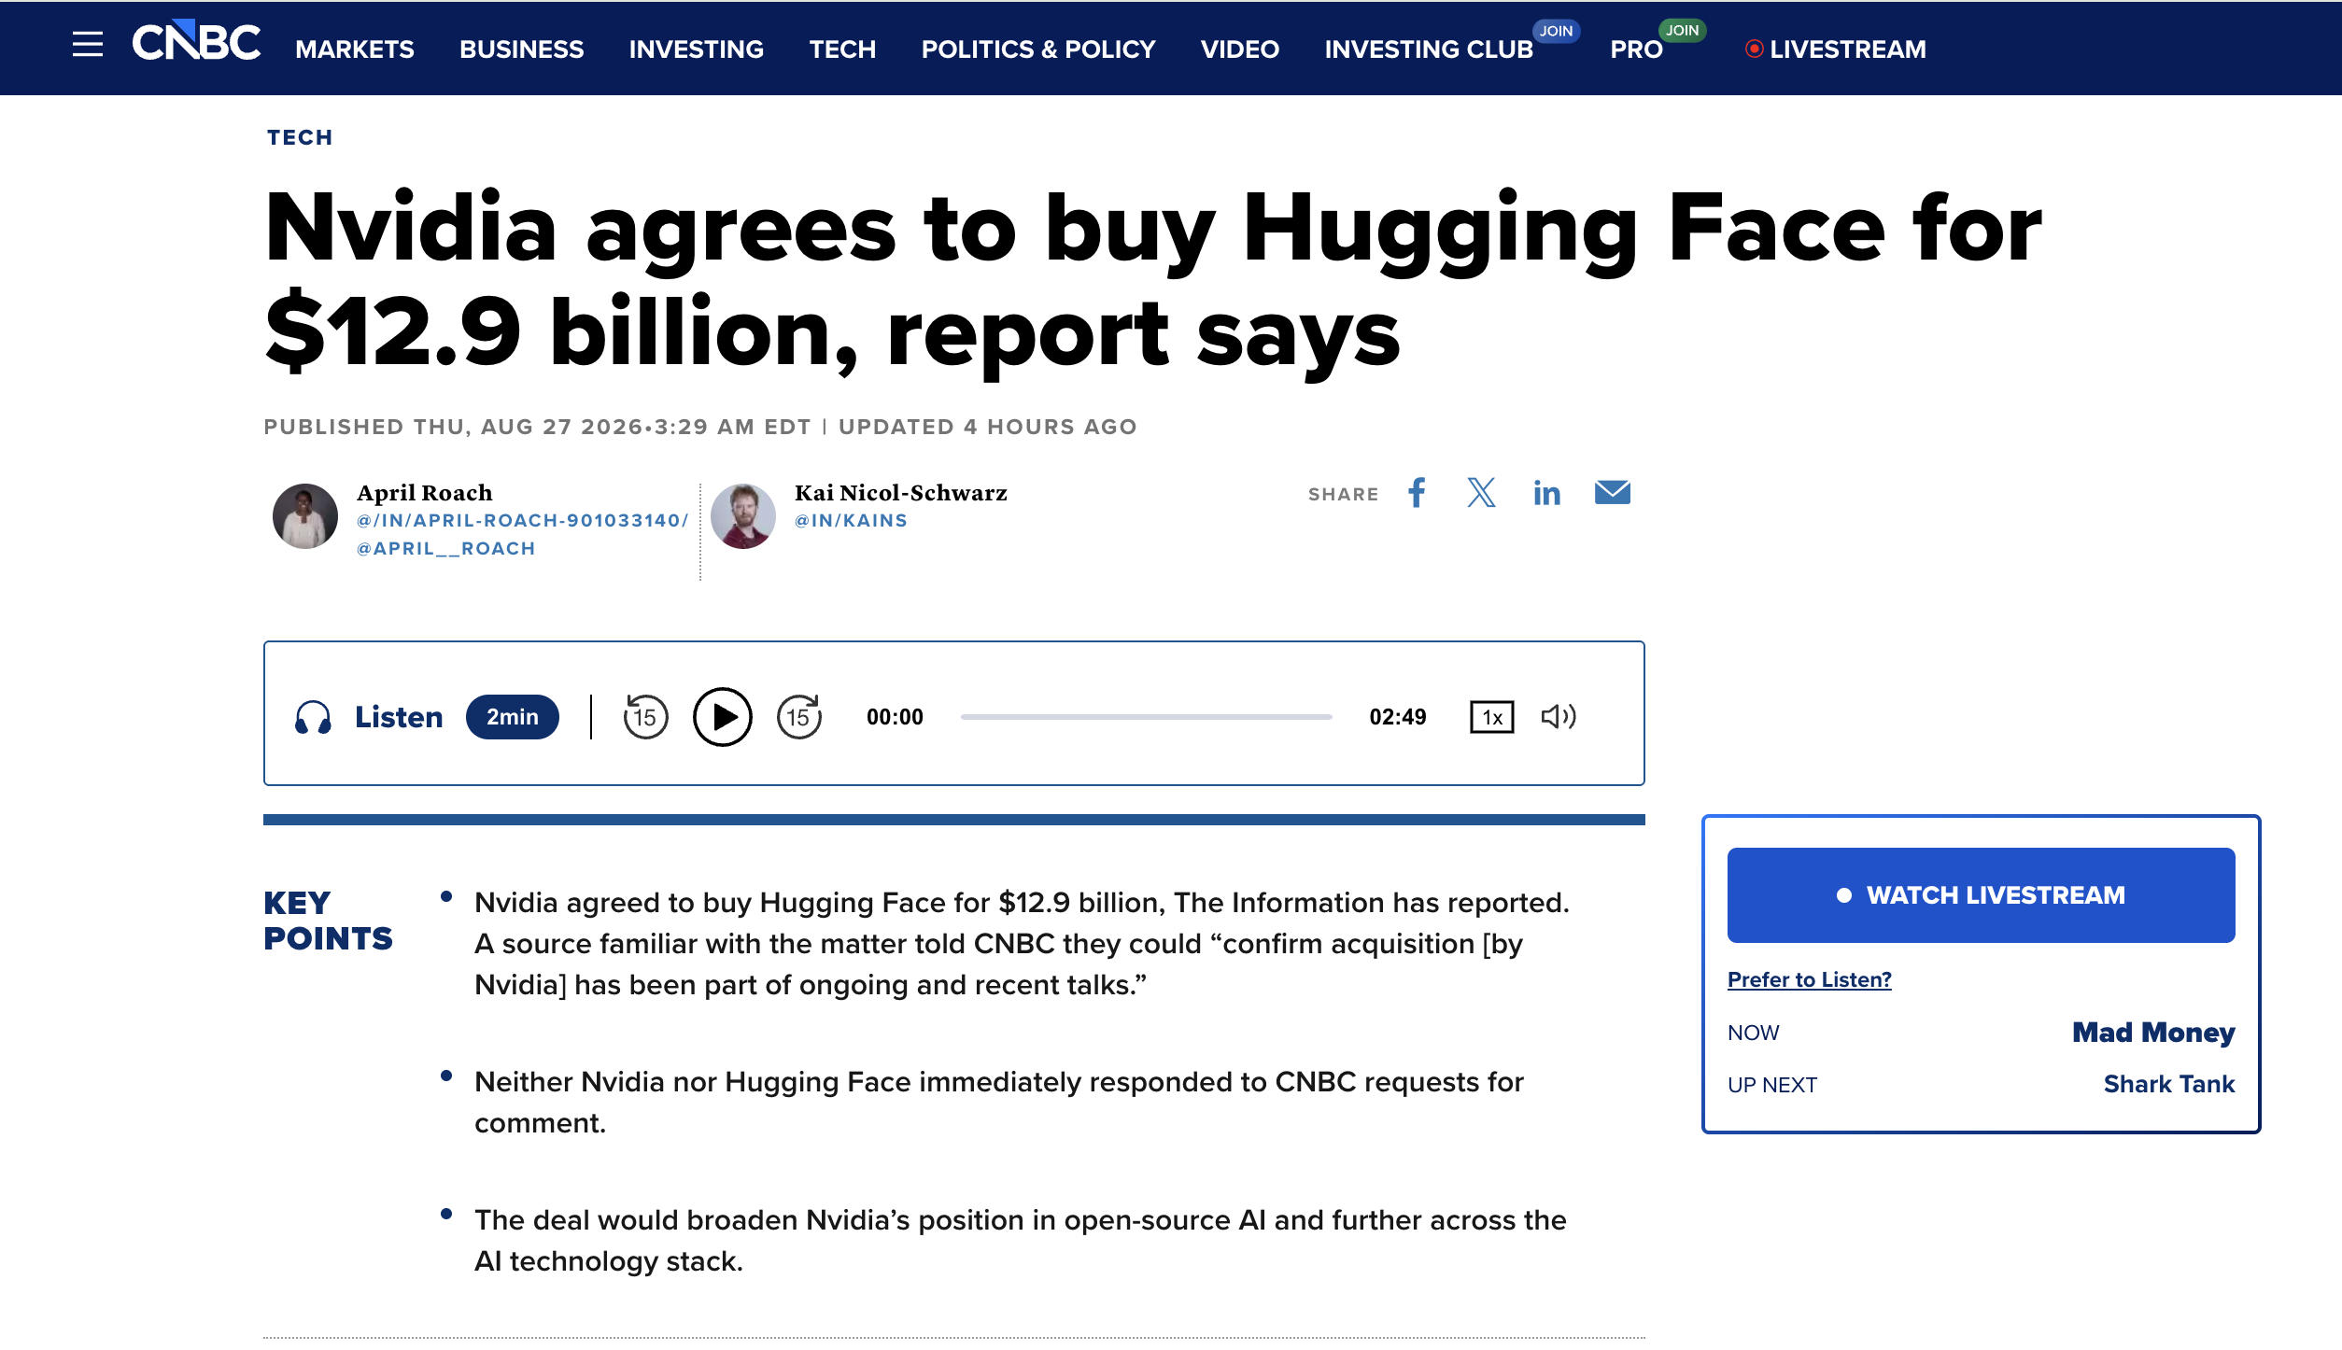
Task: Click the Watch Livestream button
Action: tap(1981, 895)
